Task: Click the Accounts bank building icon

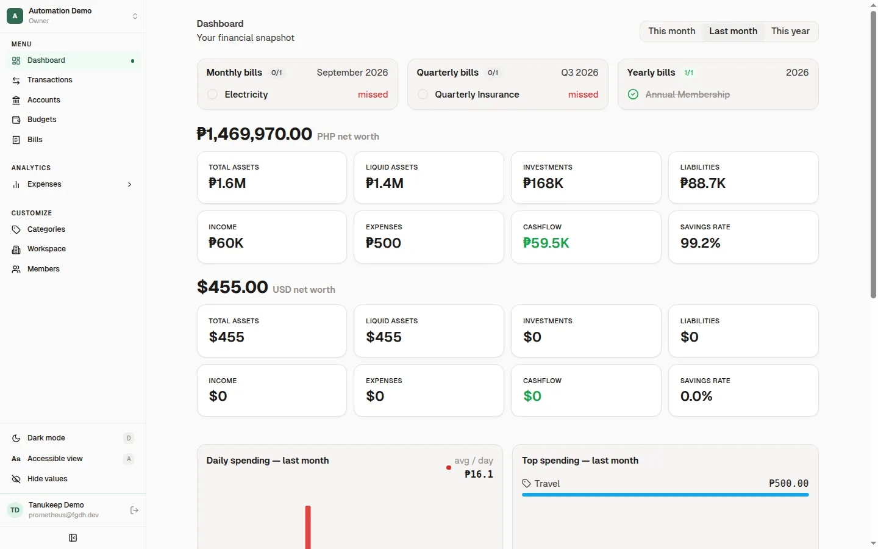Action: [x=16, y=100]
